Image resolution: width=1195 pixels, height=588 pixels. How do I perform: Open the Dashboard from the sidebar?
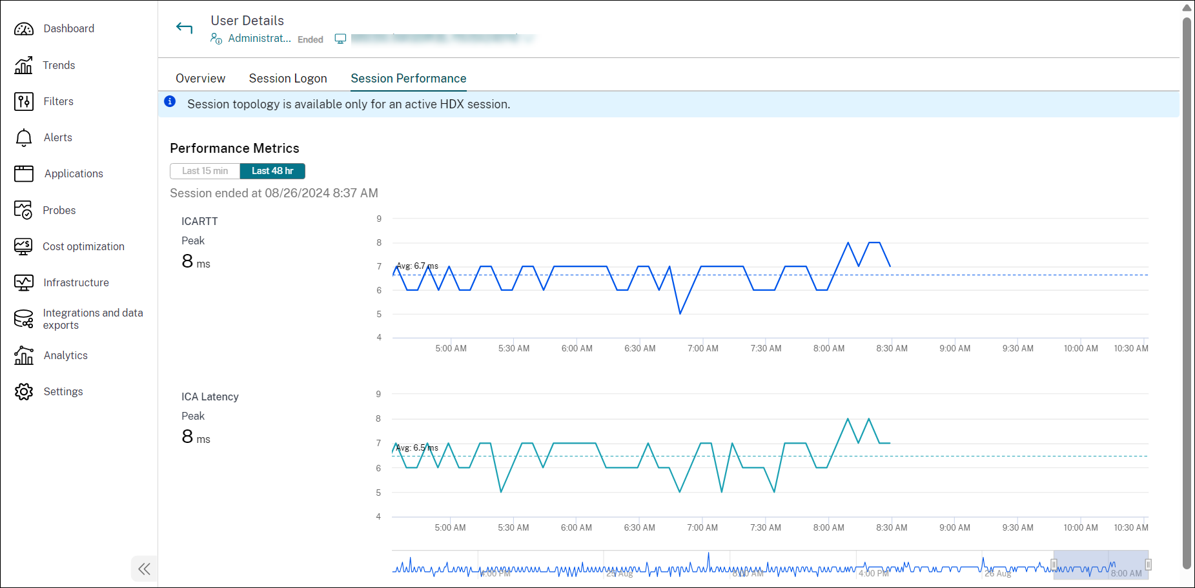click(68, 28)
